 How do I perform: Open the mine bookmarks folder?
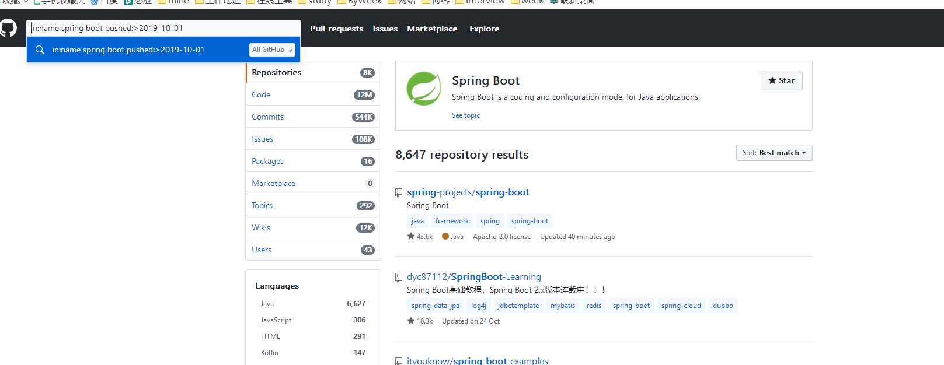(x=173, y=2)
